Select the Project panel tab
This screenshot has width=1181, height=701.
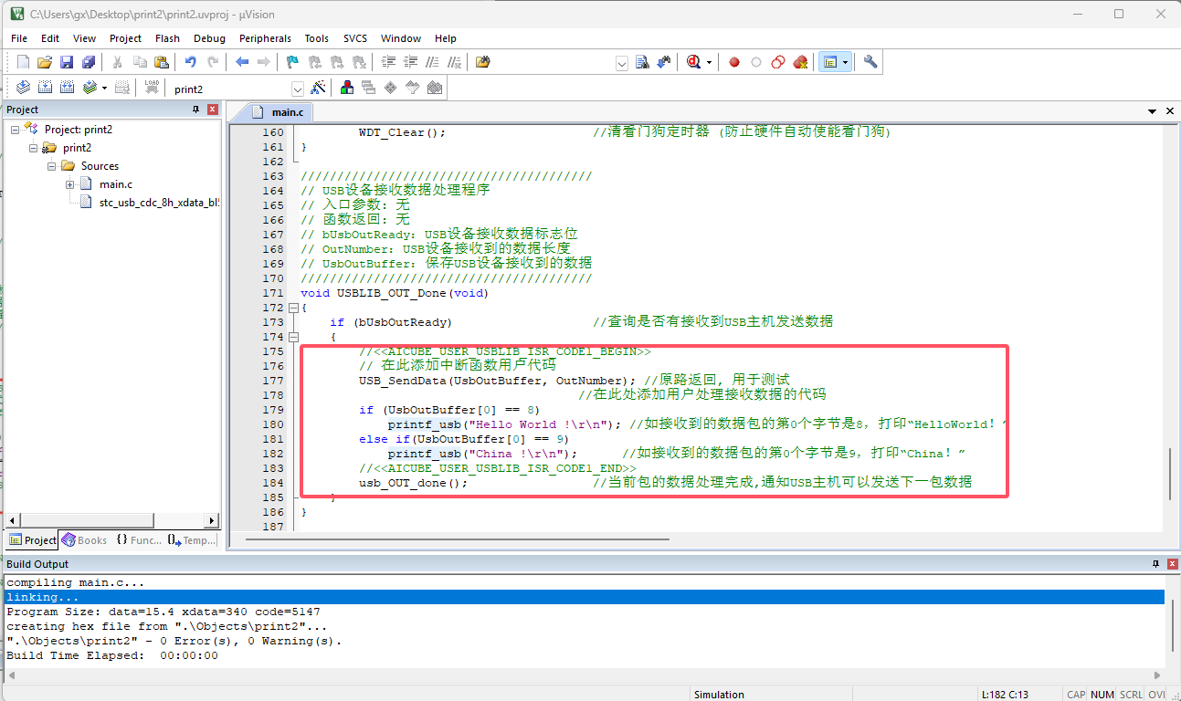32,540
